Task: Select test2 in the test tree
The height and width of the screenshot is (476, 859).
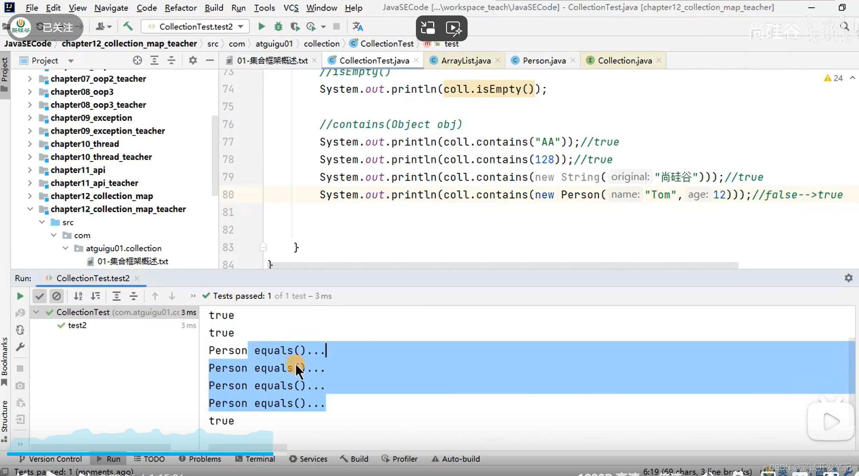Action: pos(77,326)
